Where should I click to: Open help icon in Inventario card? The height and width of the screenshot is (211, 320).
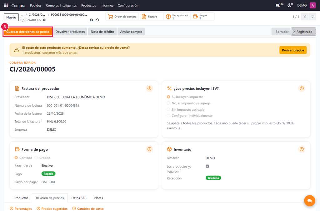(x=302, y=149)
